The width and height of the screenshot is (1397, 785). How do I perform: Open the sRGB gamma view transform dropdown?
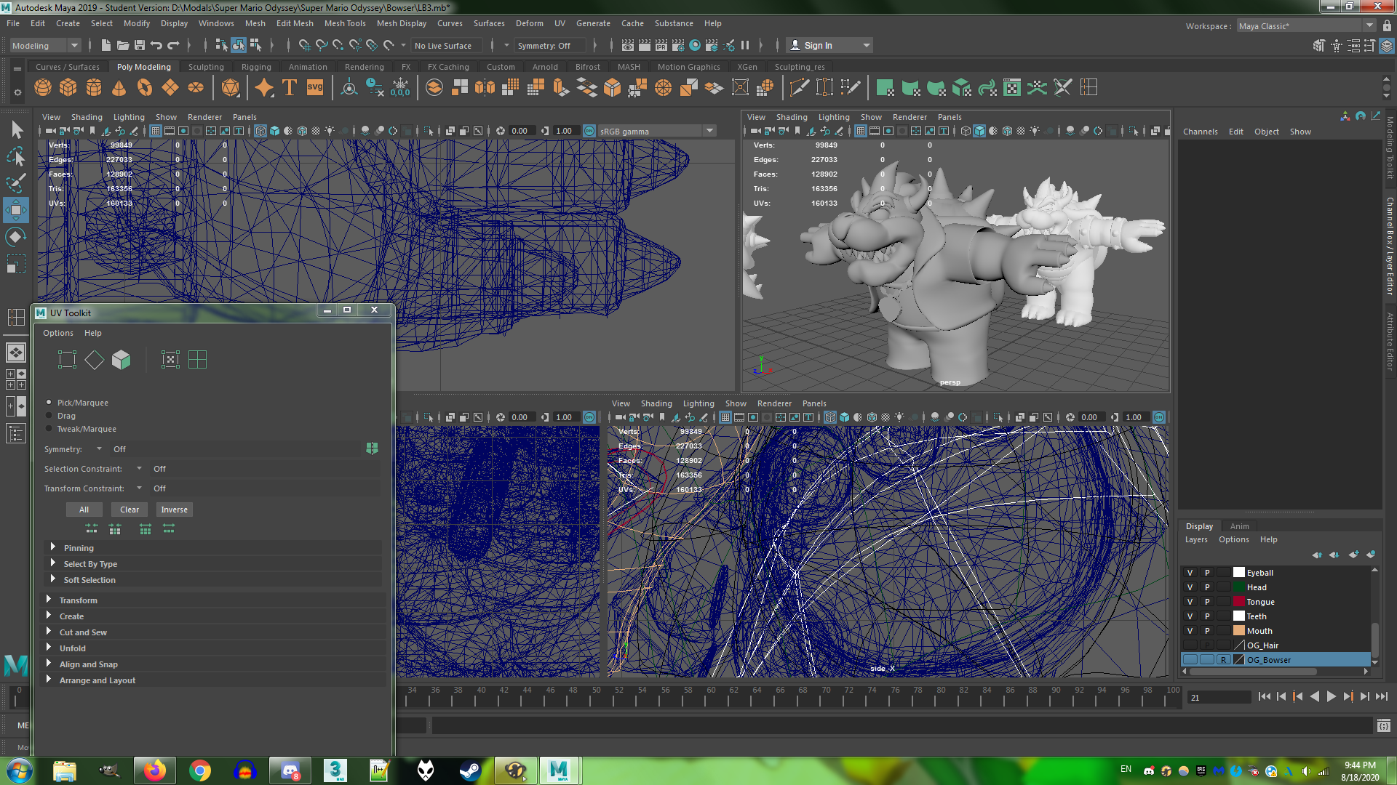[x=657, y=132]
